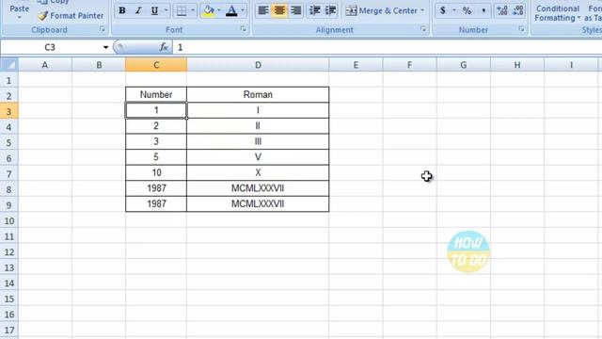Click the Name Box showing C3

pos(50,47)
